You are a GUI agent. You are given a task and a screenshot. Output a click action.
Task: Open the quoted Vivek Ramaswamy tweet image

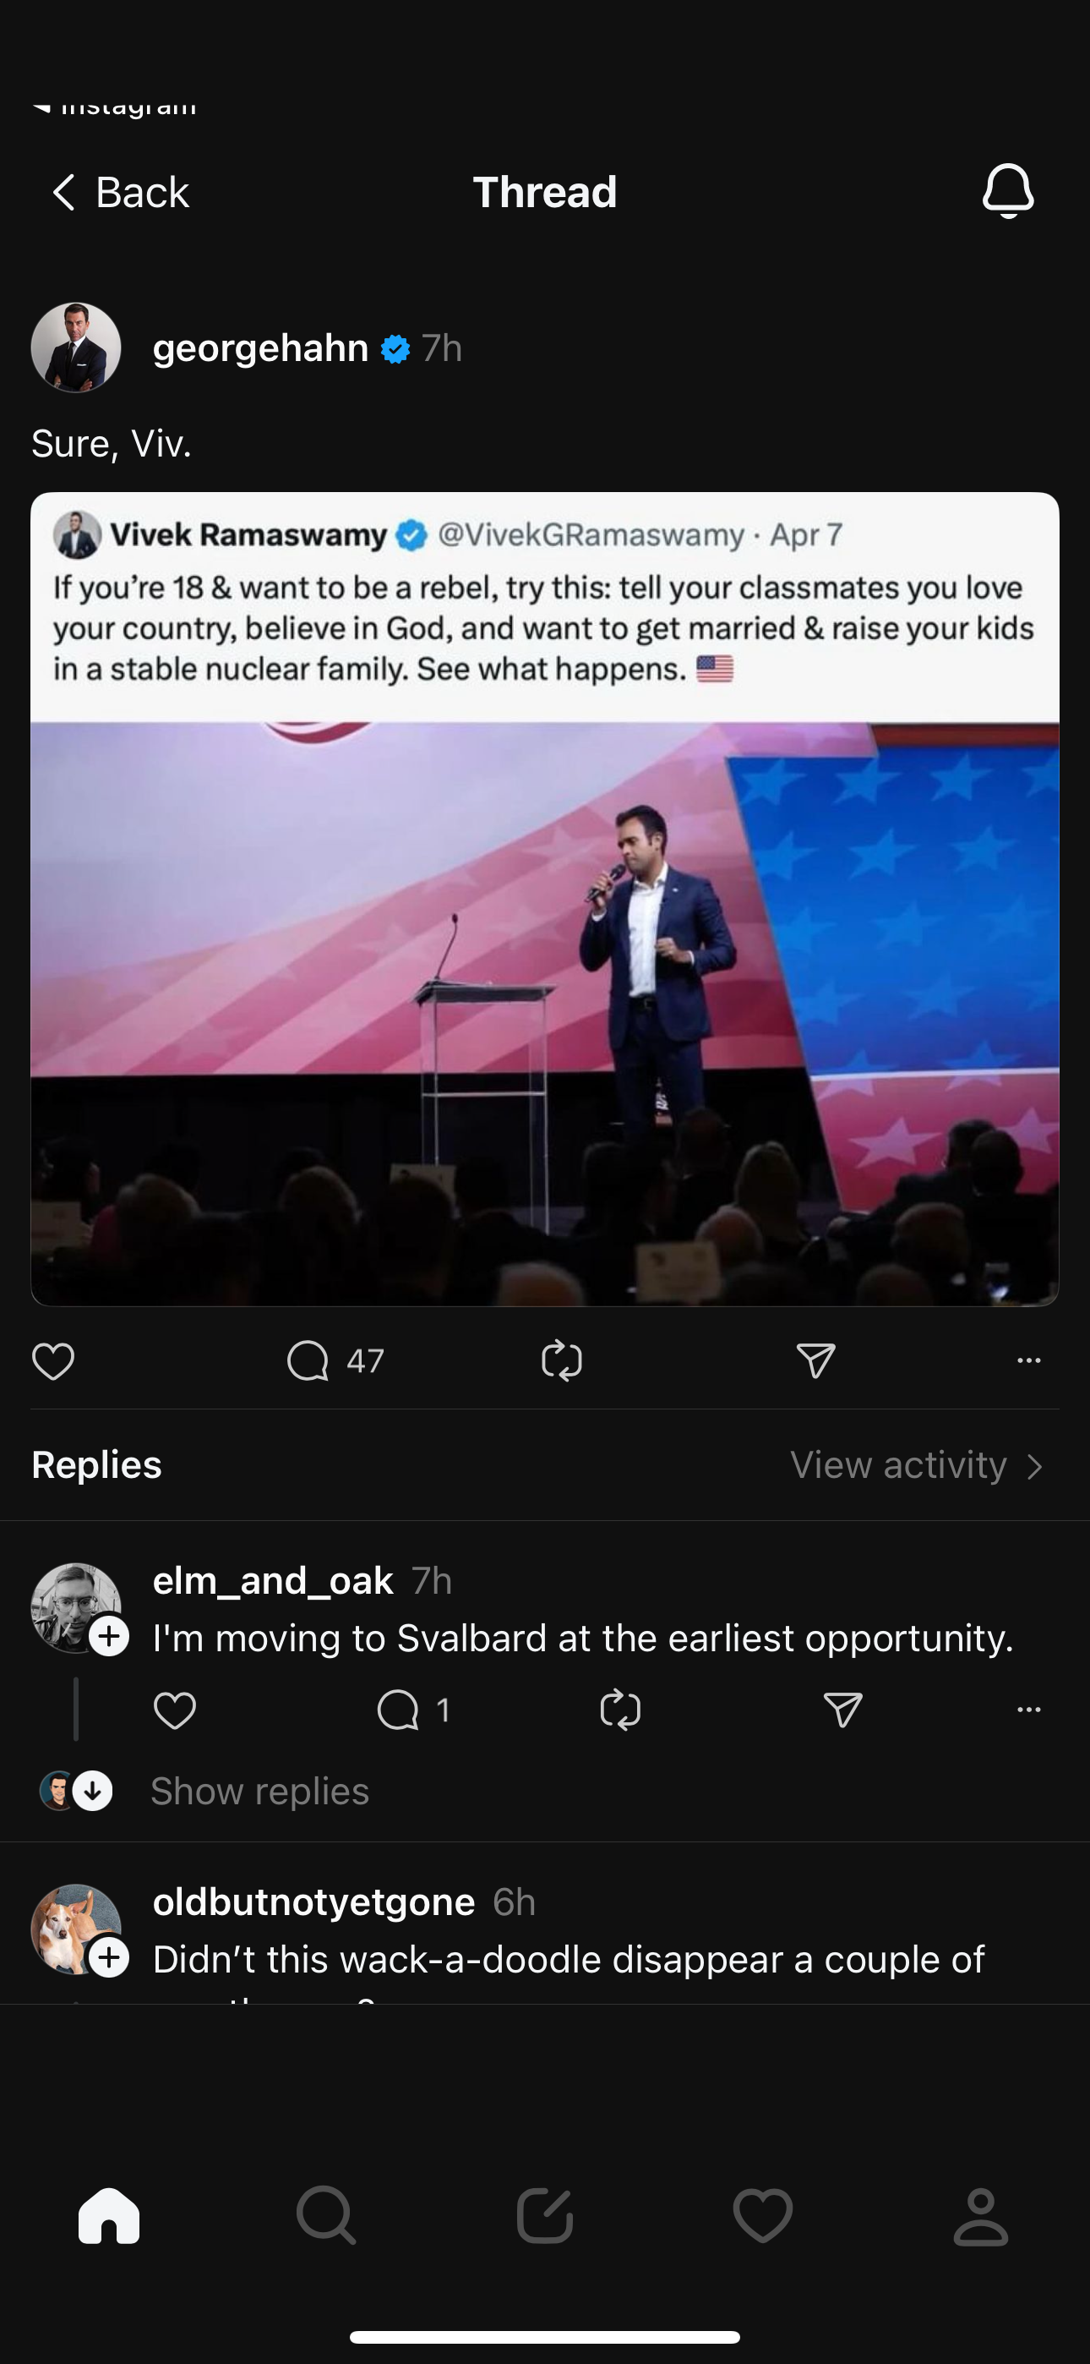coord(545,1010)
